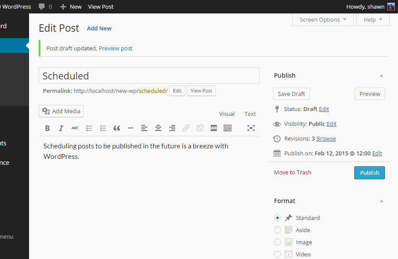
Task: Edit the post Status
Action: 324,109
